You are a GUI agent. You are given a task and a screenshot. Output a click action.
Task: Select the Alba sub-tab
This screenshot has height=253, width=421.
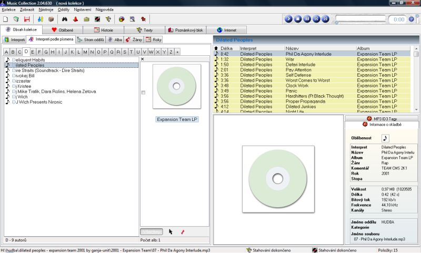coord(115,39)
